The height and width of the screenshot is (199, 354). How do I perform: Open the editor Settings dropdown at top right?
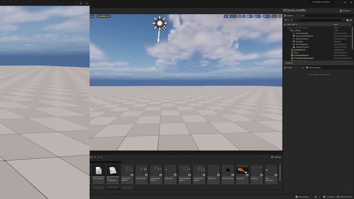click(345, 11)
